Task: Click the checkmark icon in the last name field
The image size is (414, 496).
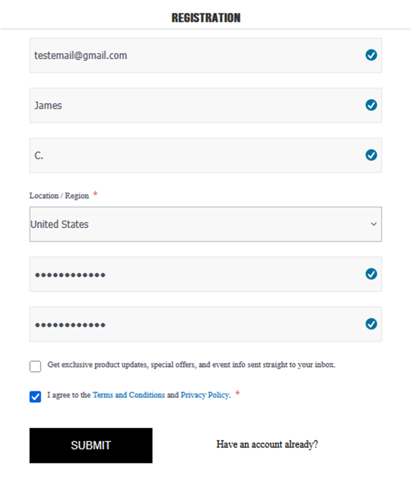Action: tap(371, 155)
